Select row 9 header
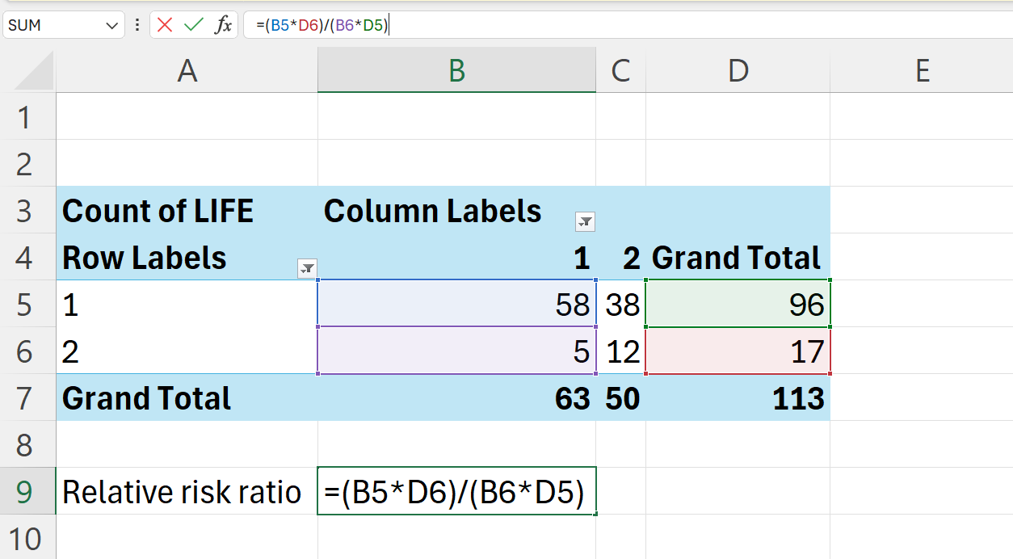1013x559 pixels. (27, 491)
